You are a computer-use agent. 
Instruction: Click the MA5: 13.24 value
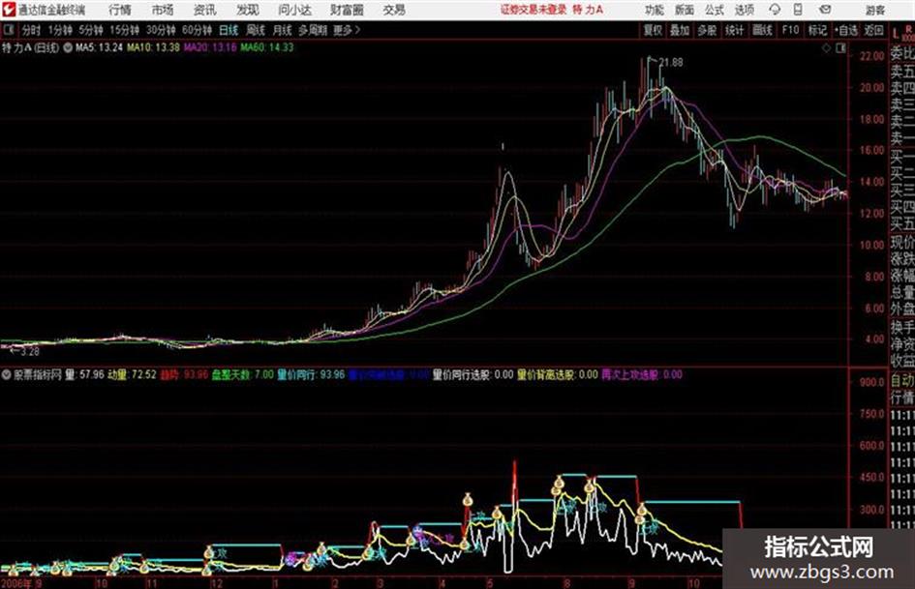tap(99, 47)
